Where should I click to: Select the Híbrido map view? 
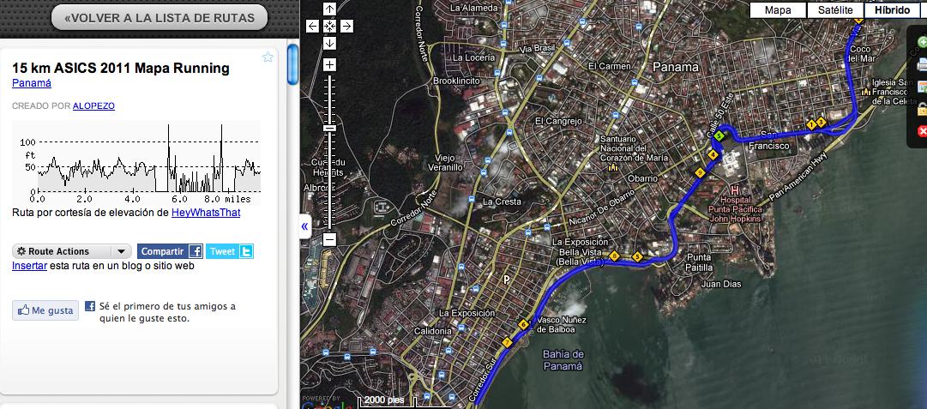(x=892, y=10)
